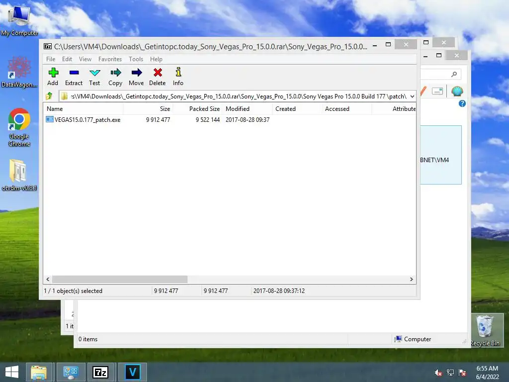Open the DataWagon desktop shortcut
The image size is (509, 382).
19,72
